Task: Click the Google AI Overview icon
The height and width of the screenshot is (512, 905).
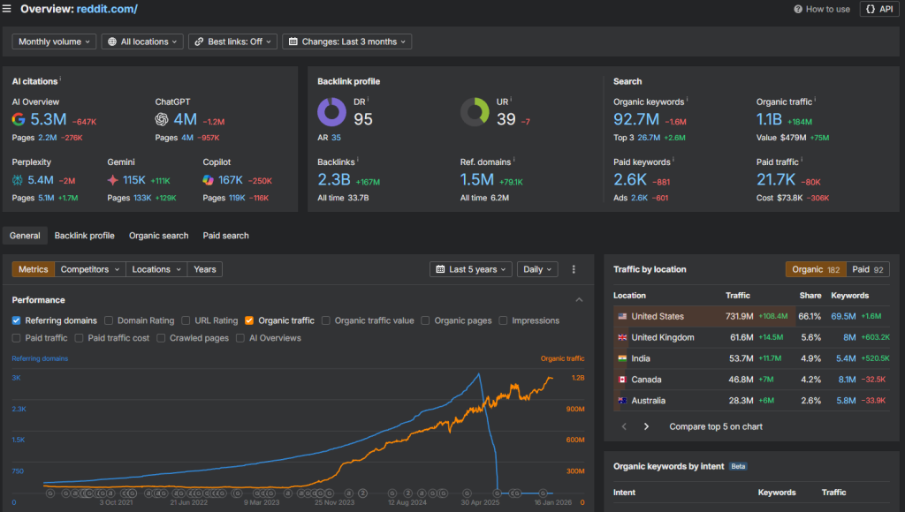Action: (19, 119)
